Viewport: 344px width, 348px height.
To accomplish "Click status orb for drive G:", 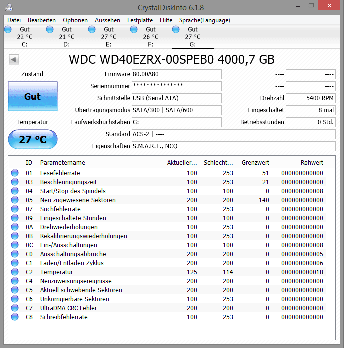I will 176,29.
